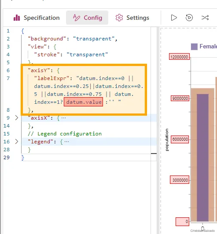The width and height of the screenshot is (217, 234).
Task: Click the "stroke" property key
Action: tap(47, 55)
